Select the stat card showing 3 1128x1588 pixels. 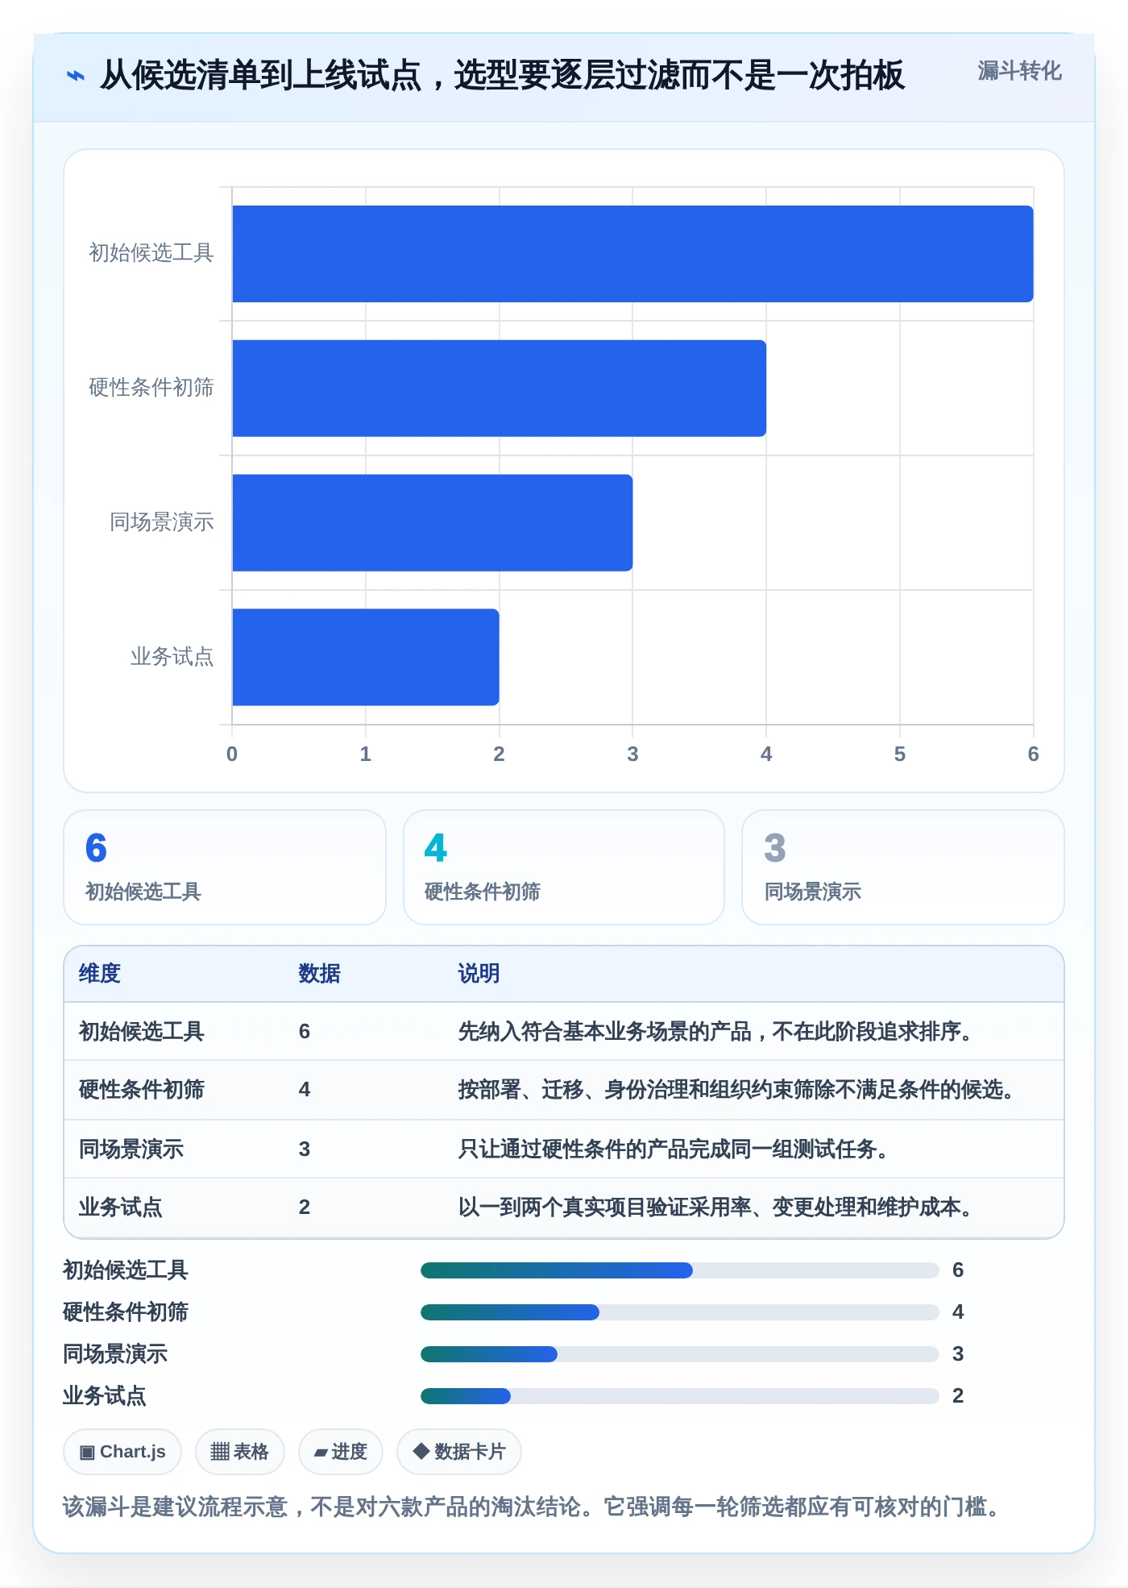point(903,867)
